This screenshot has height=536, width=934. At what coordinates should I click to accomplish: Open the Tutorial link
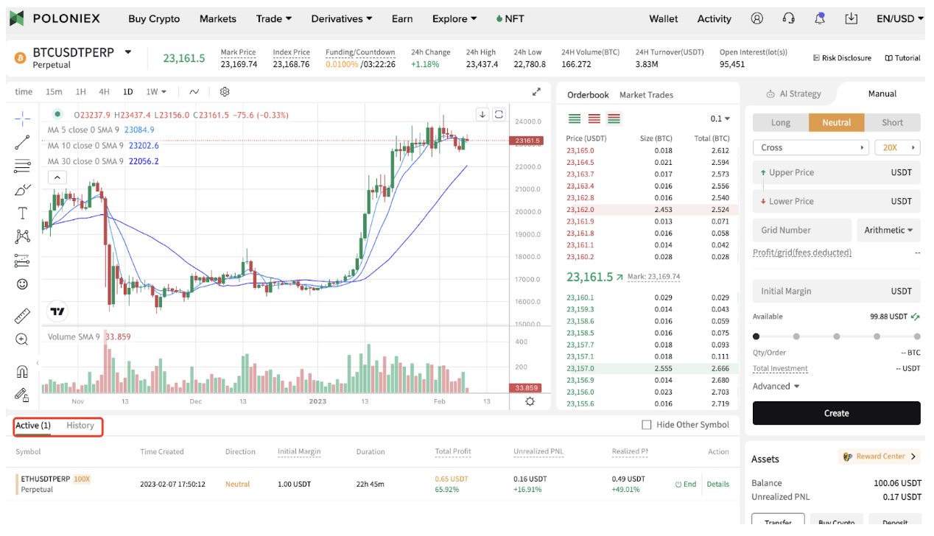coord(902,58)
